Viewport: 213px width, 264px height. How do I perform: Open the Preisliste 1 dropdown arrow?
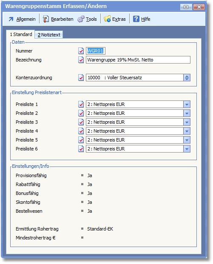(x=187, y=104)
